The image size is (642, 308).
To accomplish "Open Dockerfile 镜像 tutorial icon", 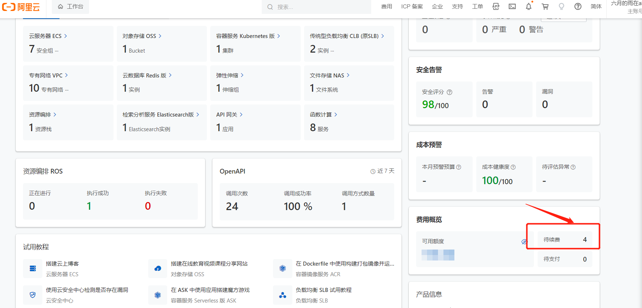I will [282, 269].
